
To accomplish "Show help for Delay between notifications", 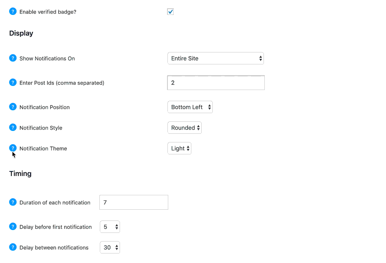I will [13, 247].
